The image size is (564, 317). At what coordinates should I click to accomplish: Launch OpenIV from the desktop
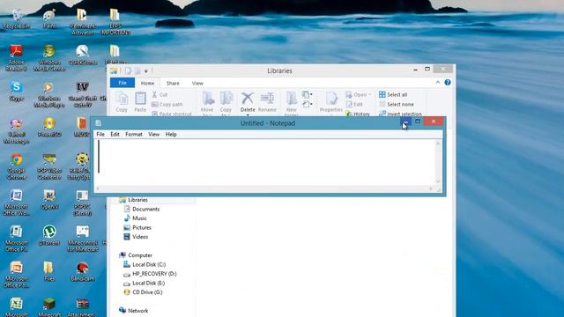(49, 199)
